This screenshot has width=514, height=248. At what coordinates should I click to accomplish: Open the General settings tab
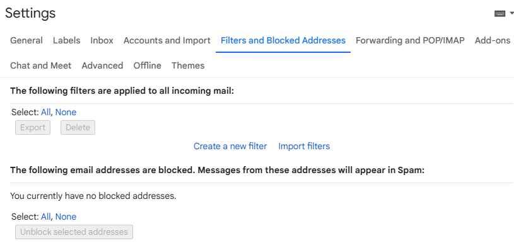coord(26,40)
